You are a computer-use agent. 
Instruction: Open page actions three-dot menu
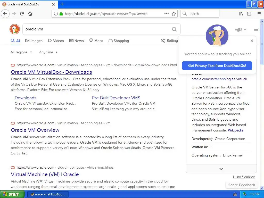[166, 14]
